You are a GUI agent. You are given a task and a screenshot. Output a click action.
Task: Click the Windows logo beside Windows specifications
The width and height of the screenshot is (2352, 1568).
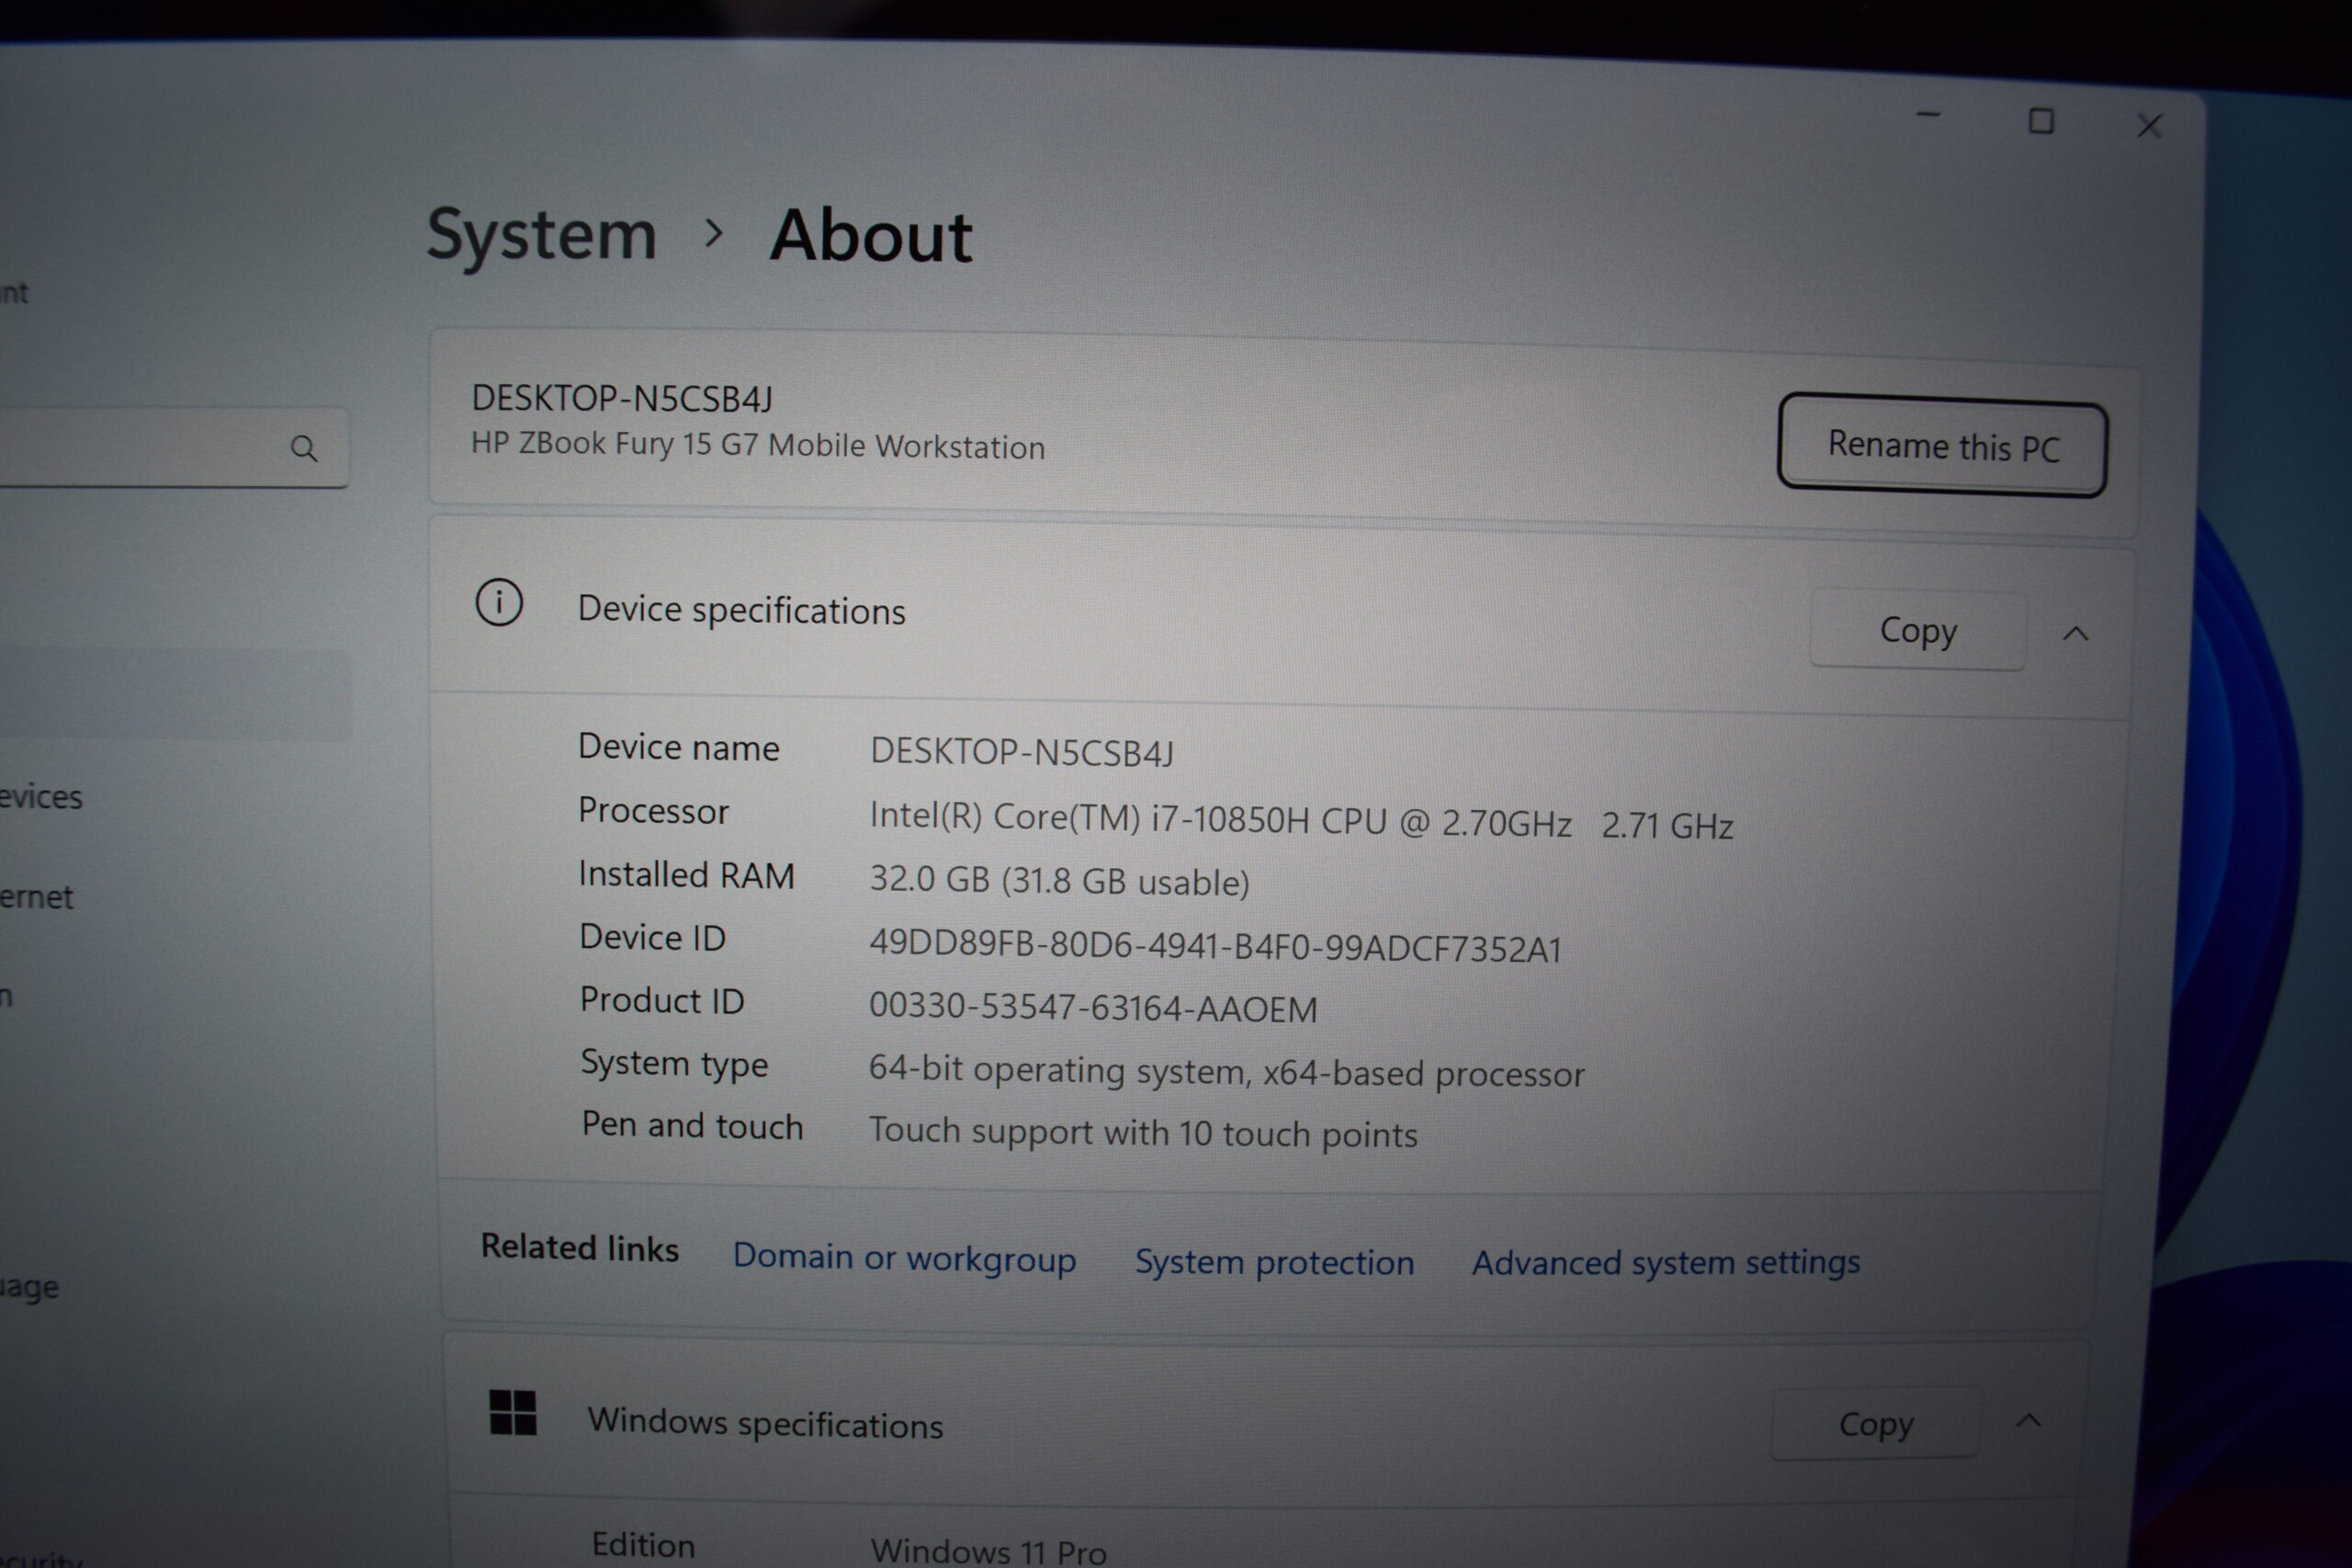[513, 1412]
